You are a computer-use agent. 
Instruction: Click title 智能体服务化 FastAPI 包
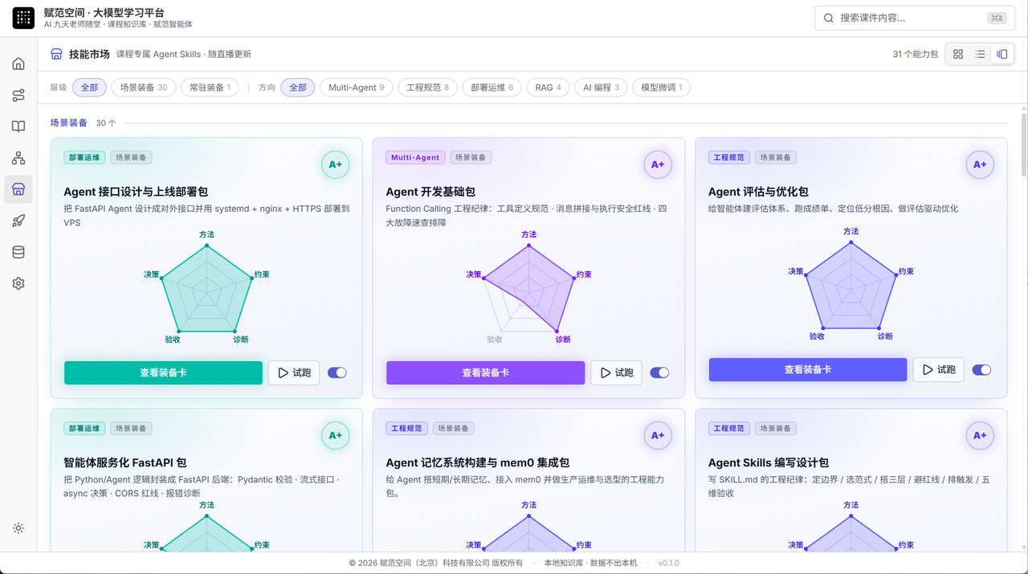click(125, 462)
